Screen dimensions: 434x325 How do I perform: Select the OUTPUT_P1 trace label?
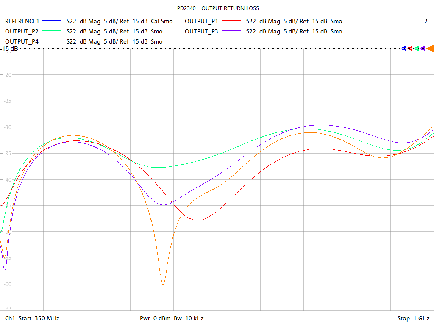coord(201,21)
